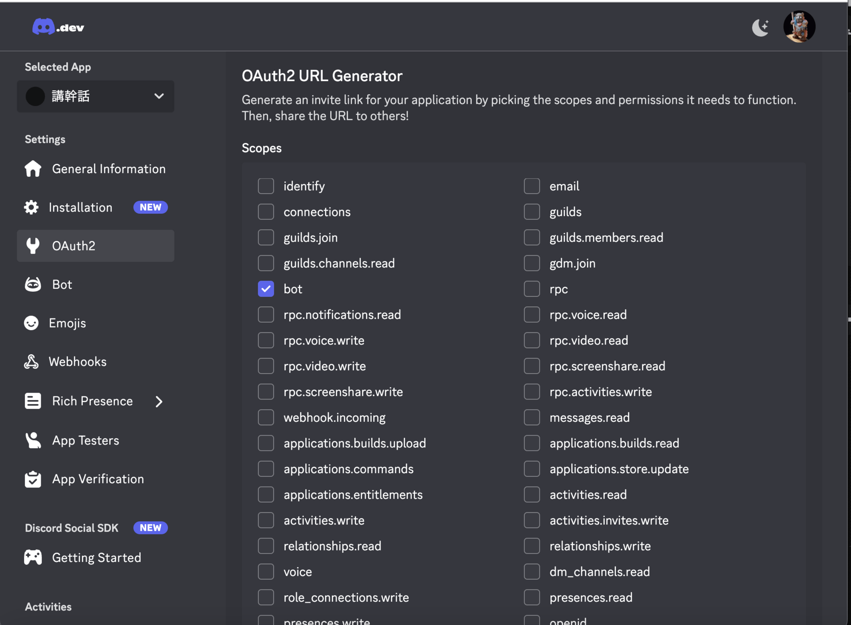Image resolution: width=851 pixels, height=625 pixels.
Task: Open App Testers page
Action: [95, 440]
